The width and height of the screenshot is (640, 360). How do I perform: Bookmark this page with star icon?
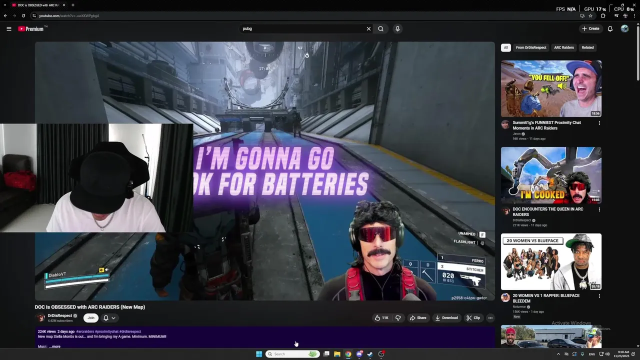[590, 15]
